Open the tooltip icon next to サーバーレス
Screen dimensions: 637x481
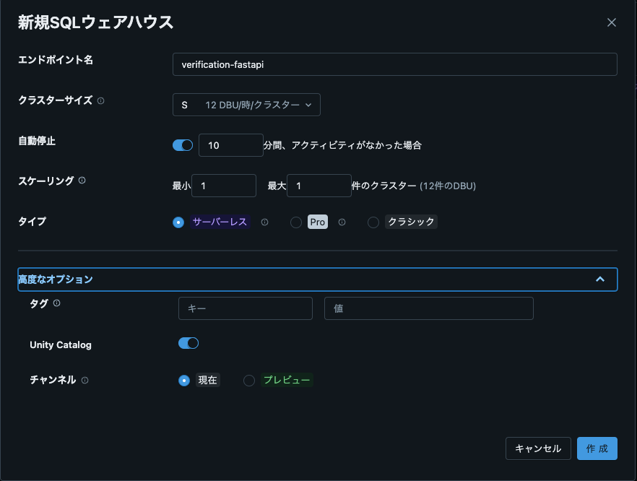coord(265,222)
